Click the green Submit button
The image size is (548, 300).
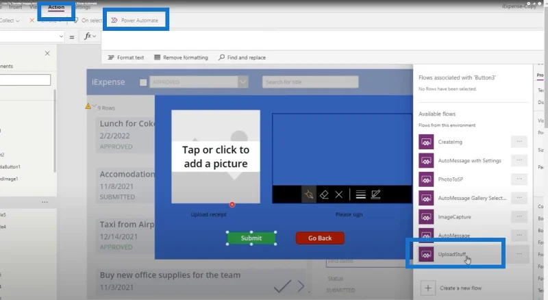251,238
